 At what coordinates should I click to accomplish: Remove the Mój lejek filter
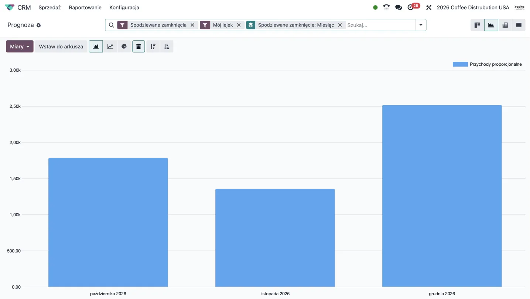point(239,25)
